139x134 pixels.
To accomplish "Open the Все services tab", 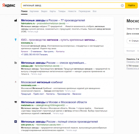I will [94, 11].
